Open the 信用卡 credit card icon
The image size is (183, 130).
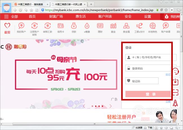click(61, 26)
